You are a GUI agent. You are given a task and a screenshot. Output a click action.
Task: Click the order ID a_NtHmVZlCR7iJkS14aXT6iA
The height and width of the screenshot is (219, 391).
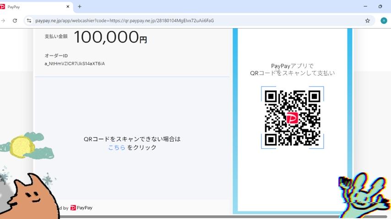tap(75, 63)
